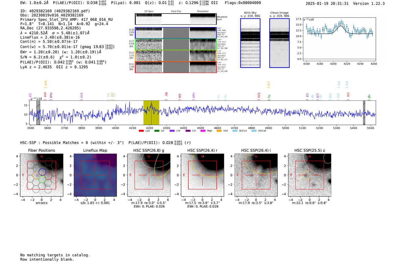Select the orange-bordered fiber 2D spectrum row
405x275 pixels.
tap(176, 56)
